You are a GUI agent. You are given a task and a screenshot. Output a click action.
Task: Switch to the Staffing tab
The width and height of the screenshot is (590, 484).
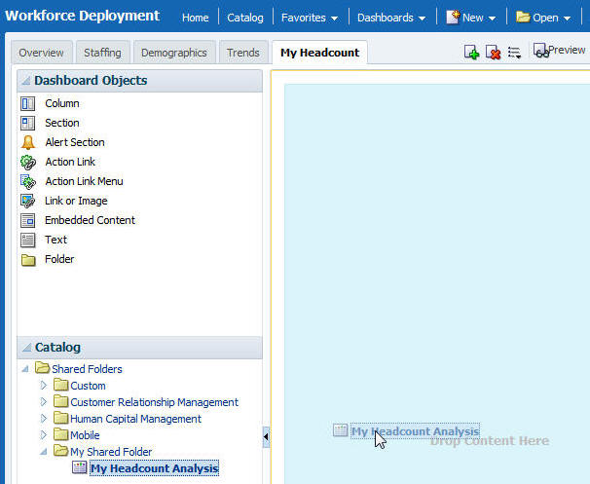point(103,53)
